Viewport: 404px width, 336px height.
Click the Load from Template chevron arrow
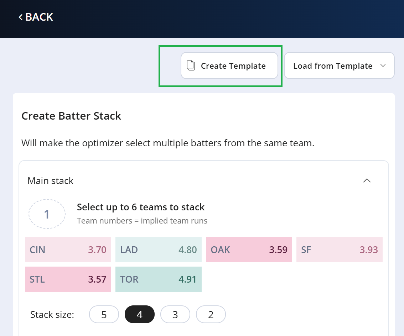point(383,65)
